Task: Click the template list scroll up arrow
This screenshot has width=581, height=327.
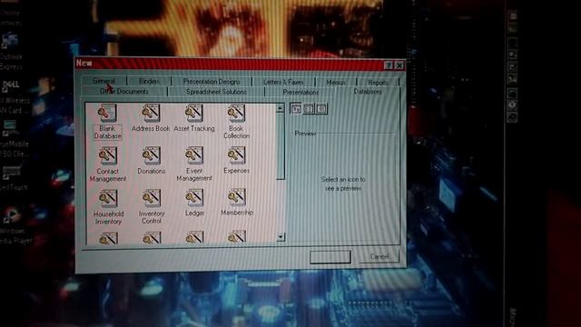Action: (281, 108)
